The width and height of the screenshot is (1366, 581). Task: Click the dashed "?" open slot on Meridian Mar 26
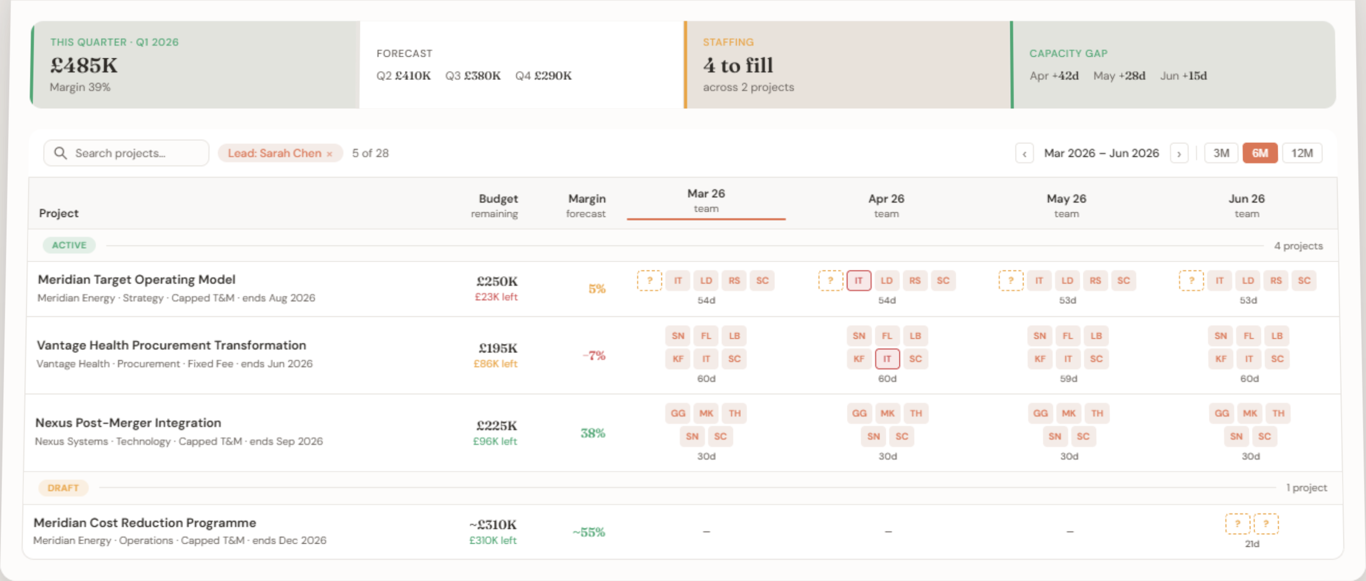649,281
